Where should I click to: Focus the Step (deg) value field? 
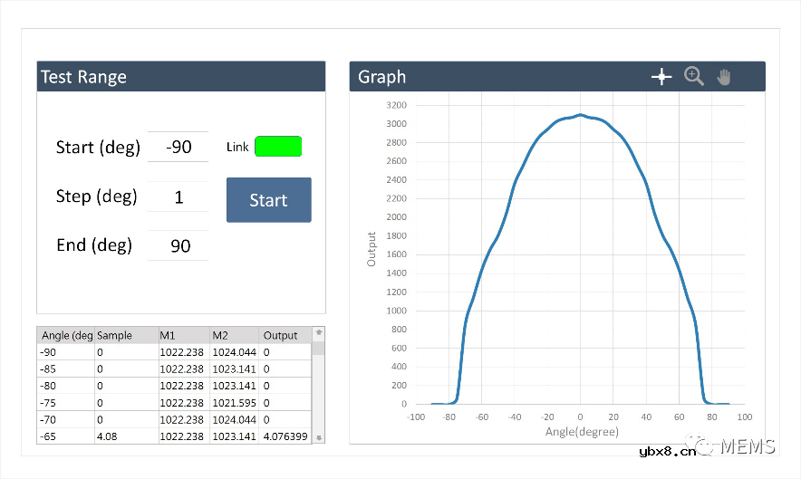pyautogui.click(x=179, y=196)
